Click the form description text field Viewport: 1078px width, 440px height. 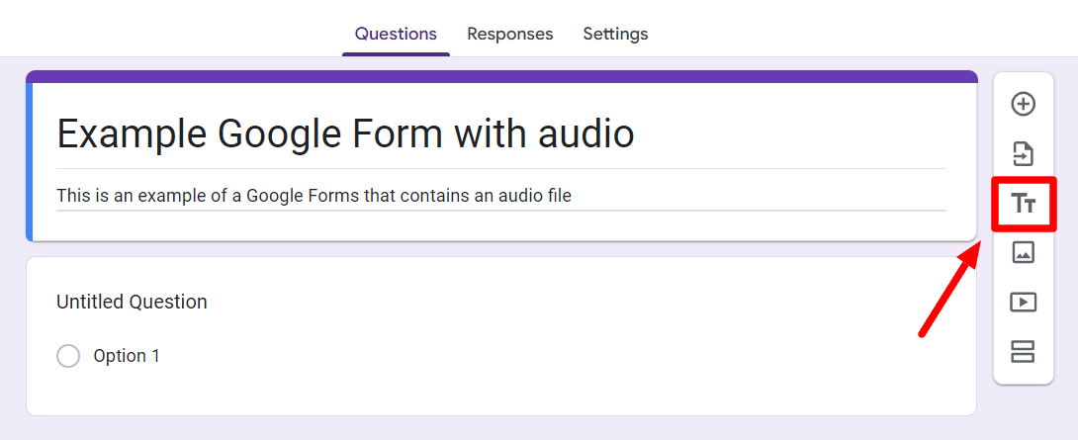(501, 197)
